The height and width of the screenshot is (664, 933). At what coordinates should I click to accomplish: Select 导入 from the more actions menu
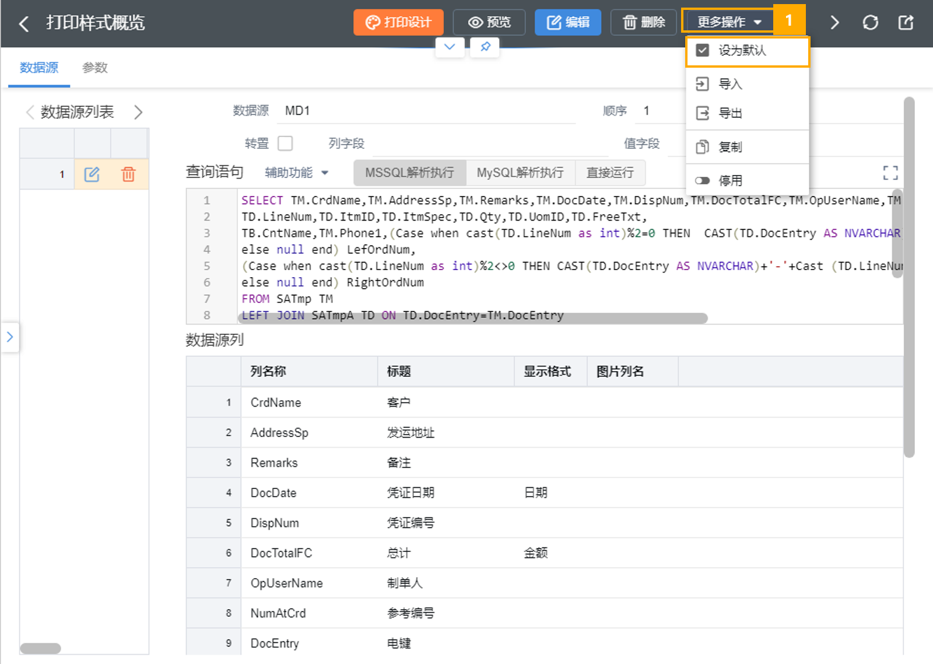[x=747, y=84]
